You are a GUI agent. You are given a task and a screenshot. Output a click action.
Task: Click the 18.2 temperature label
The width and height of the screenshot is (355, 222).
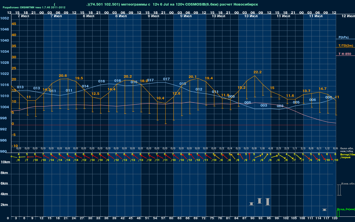[x=144, y=81]
